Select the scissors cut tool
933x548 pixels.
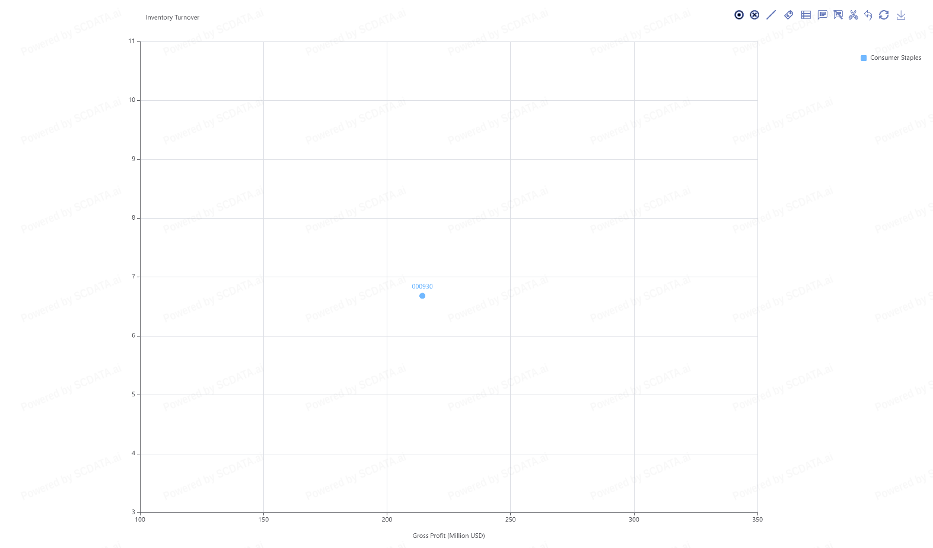point(853,15)
